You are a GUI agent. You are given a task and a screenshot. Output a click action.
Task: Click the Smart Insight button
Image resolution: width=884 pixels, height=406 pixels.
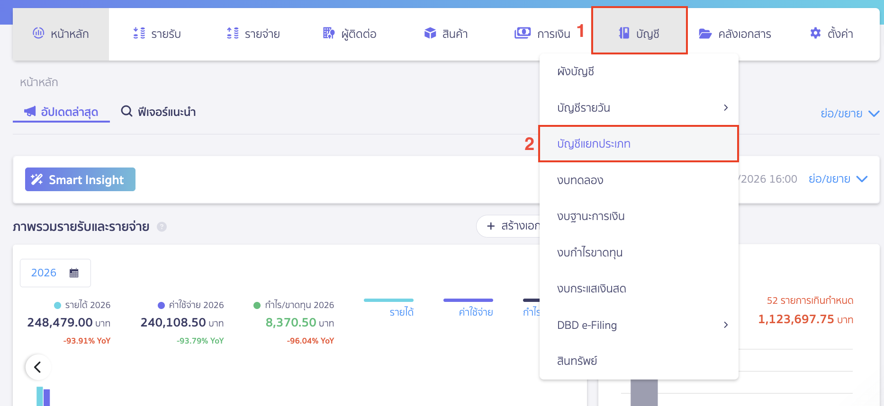(x=80, y=179)
